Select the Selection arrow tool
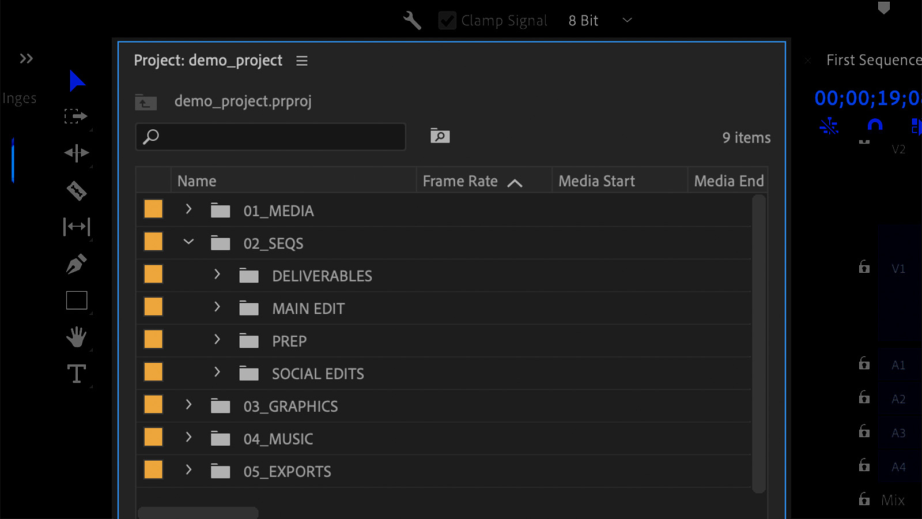The width and height of the screenshot is (922, 519). tap(77, 81)
